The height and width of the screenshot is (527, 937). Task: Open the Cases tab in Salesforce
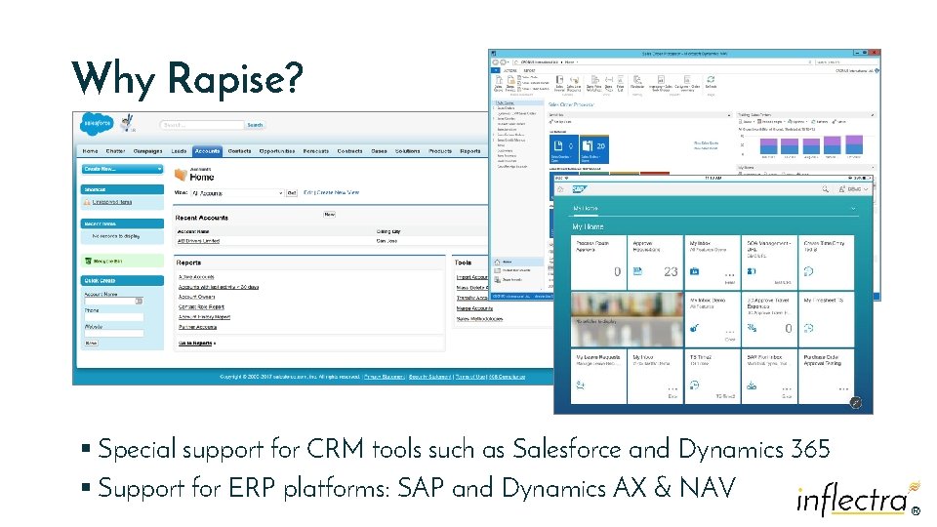pyautogui.click(x=379, y=151)
